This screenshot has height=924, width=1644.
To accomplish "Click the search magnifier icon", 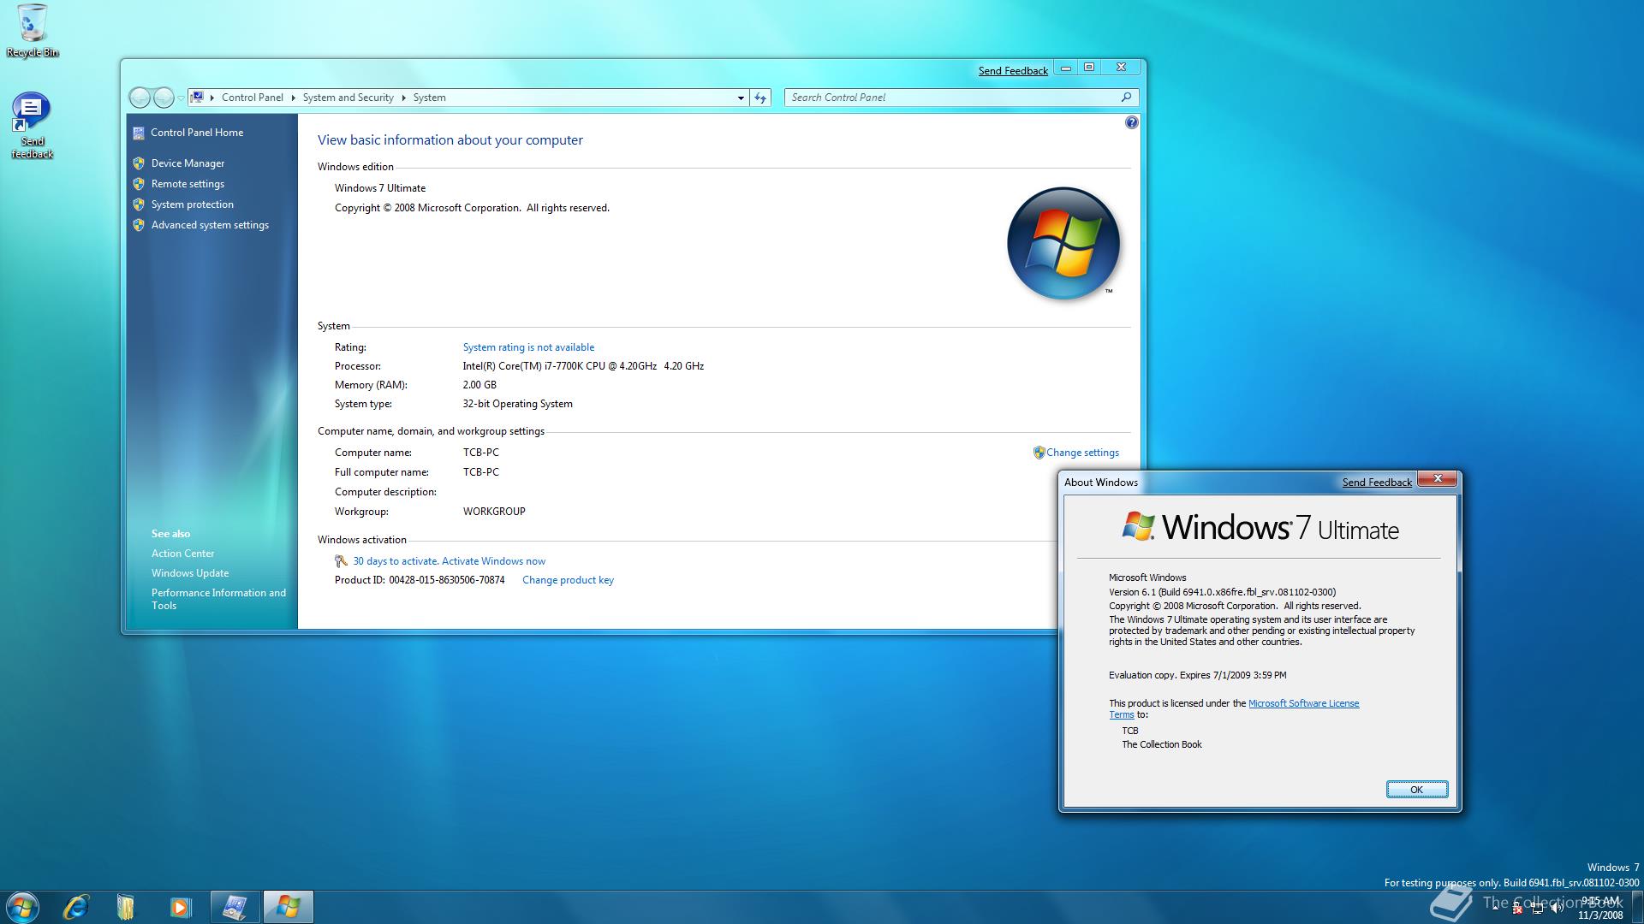I will click(x=1126, y=98).
